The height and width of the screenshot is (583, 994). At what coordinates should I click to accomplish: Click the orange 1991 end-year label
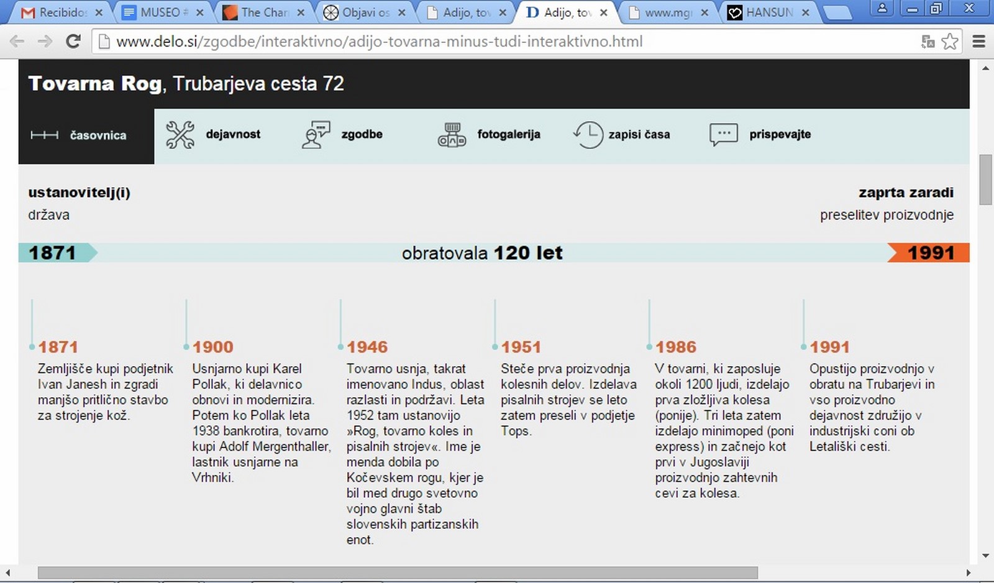[x=930, y=253]
